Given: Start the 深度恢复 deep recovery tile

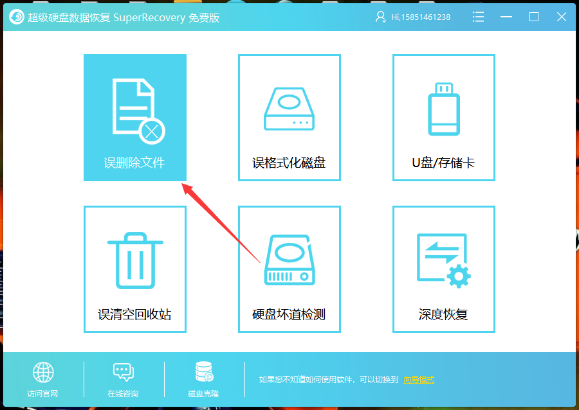Looking at the screenshot, I should click(443, 269).
